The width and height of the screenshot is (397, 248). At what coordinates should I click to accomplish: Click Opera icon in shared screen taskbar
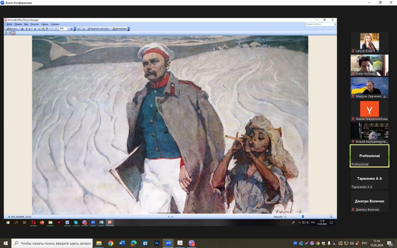click(x=33, y=223)
